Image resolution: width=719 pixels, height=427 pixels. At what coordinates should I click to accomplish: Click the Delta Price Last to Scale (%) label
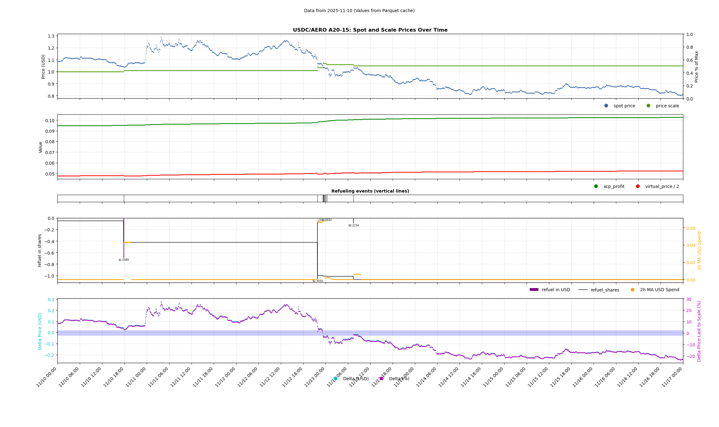(699, 331)
